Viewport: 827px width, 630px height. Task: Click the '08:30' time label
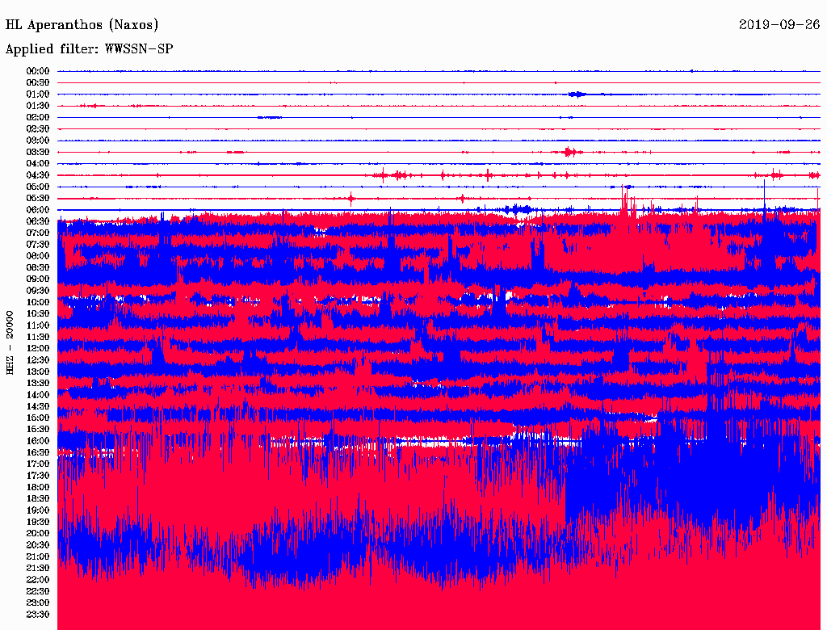tap(38, 268)
